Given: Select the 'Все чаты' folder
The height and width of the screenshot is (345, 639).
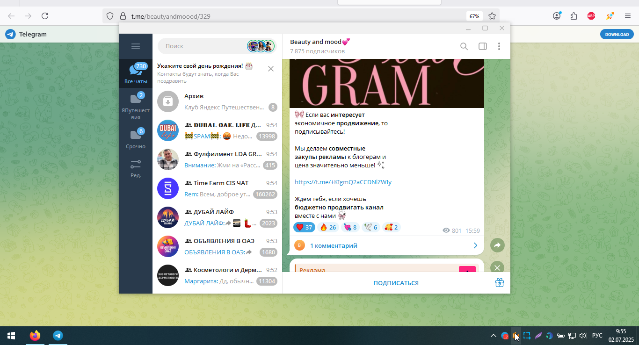Looking at the screenshot, I should [x=136, y=73].
